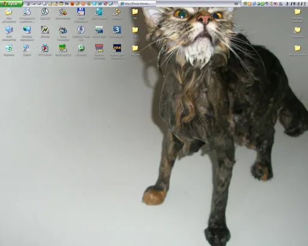Image resolution: width=308 pixels, height=246 pixels.
Task: Switch to the forum.heroes browser taskbar button
Action: click(x=137, y=4)
